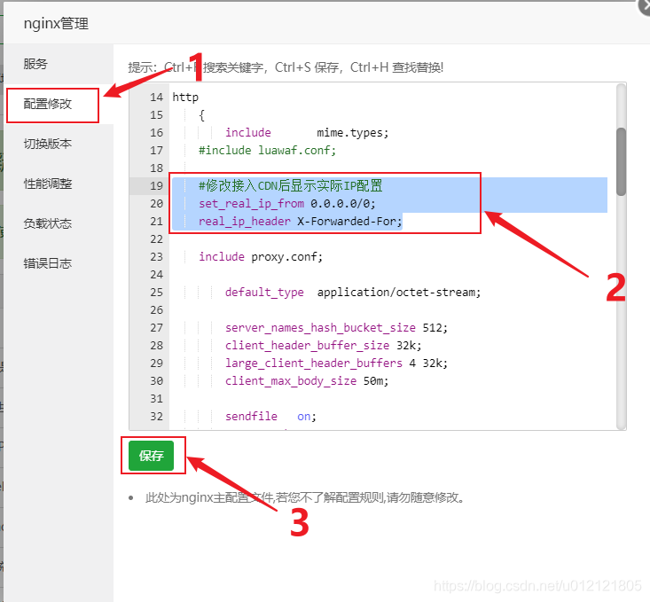Image resolution: width=650 pixels, height=602 pixels.
Task: Click the client_max_body_size 50m; line
Action: tap(307, 381)
